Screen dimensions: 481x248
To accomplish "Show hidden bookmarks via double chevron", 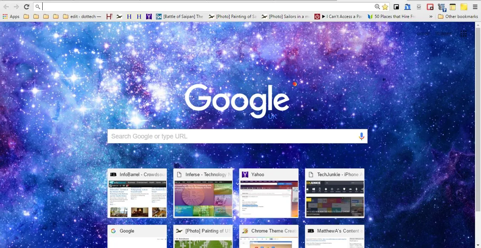I will click(x=431, y=17).
